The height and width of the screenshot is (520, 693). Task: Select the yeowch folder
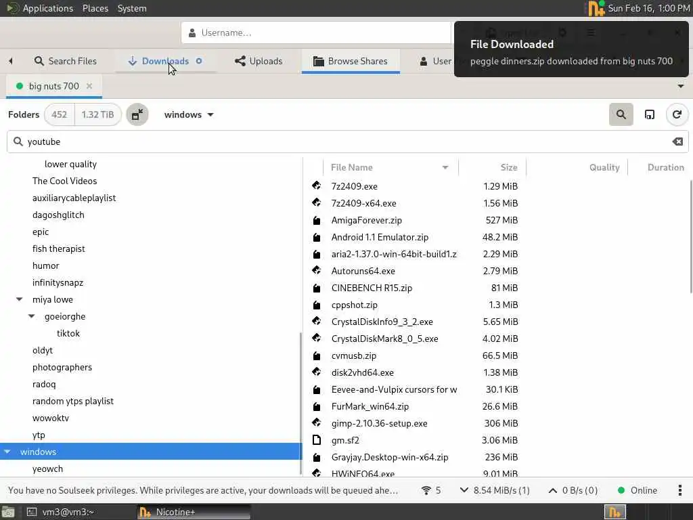pos(47,469)
